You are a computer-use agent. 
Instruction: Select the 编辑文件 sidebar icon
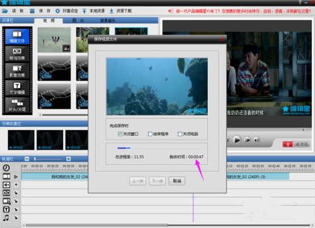(x=17, y=36)
